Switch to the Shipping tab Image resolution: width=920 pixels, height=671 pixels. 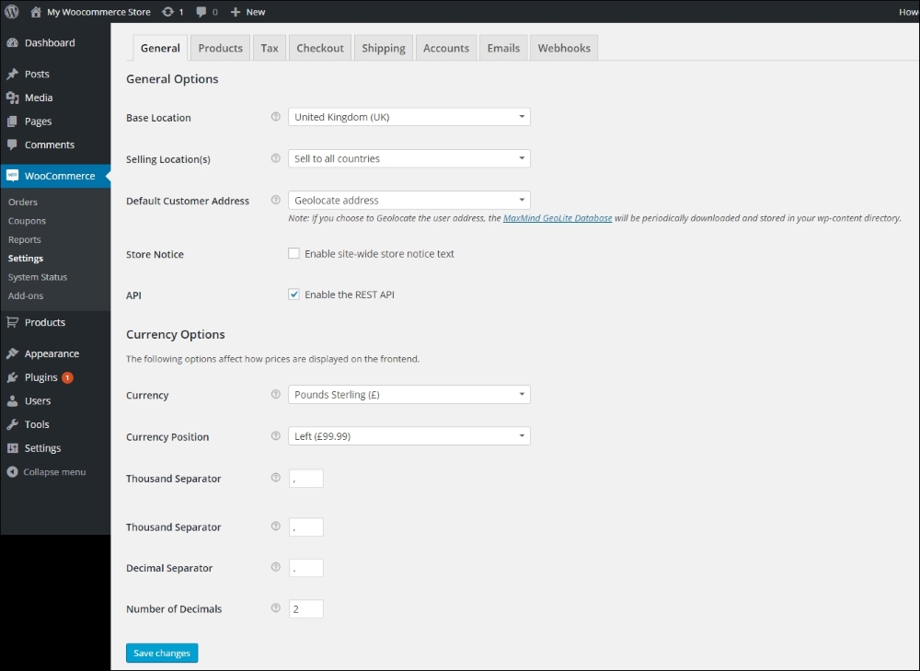(384, 48)
